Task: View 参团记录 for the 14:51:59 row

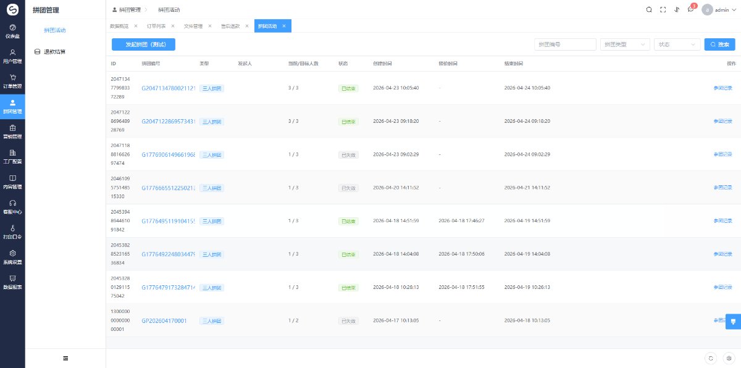Action: coord(722,220)
